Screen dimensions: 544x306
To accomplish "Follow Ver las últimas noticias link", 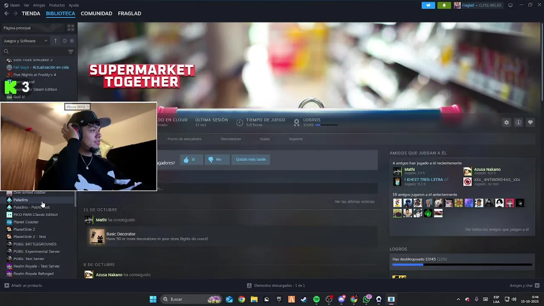I will [x=354, y=201].
